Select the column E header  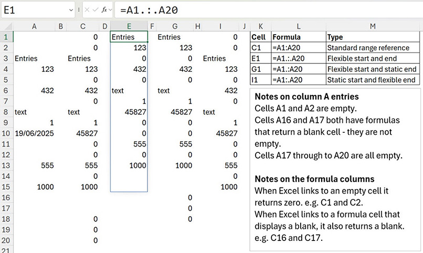[129, 26]
